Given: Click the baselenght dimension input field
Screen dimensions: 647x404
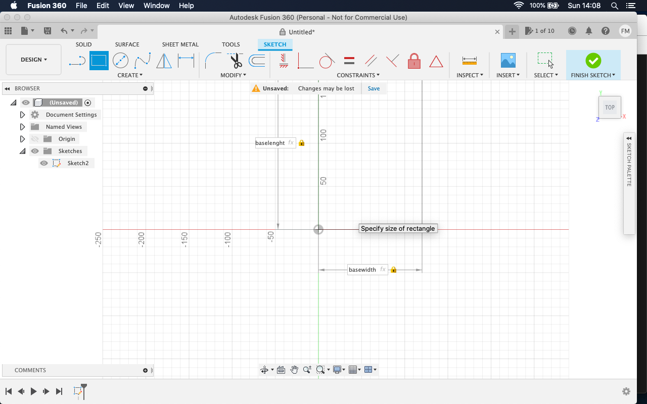Looking at the screenshot, I should [x=275, y=143].
